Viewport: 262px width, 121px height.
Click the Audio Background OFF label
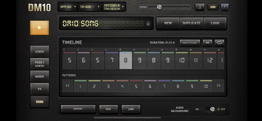[x=223, y=109]
